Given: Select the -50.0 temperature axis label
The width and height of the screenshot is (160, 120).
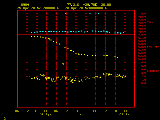Looking at the screenshot, I should tap(142, 29).
